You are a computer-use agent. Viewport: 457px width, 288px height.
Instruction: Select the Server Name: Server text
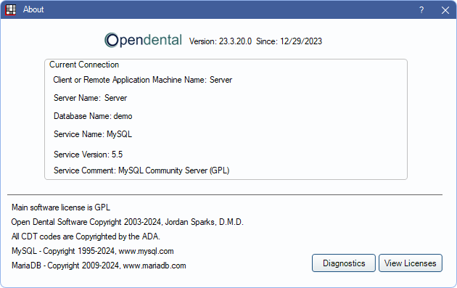pyautogui.click(x=91, y=98)
